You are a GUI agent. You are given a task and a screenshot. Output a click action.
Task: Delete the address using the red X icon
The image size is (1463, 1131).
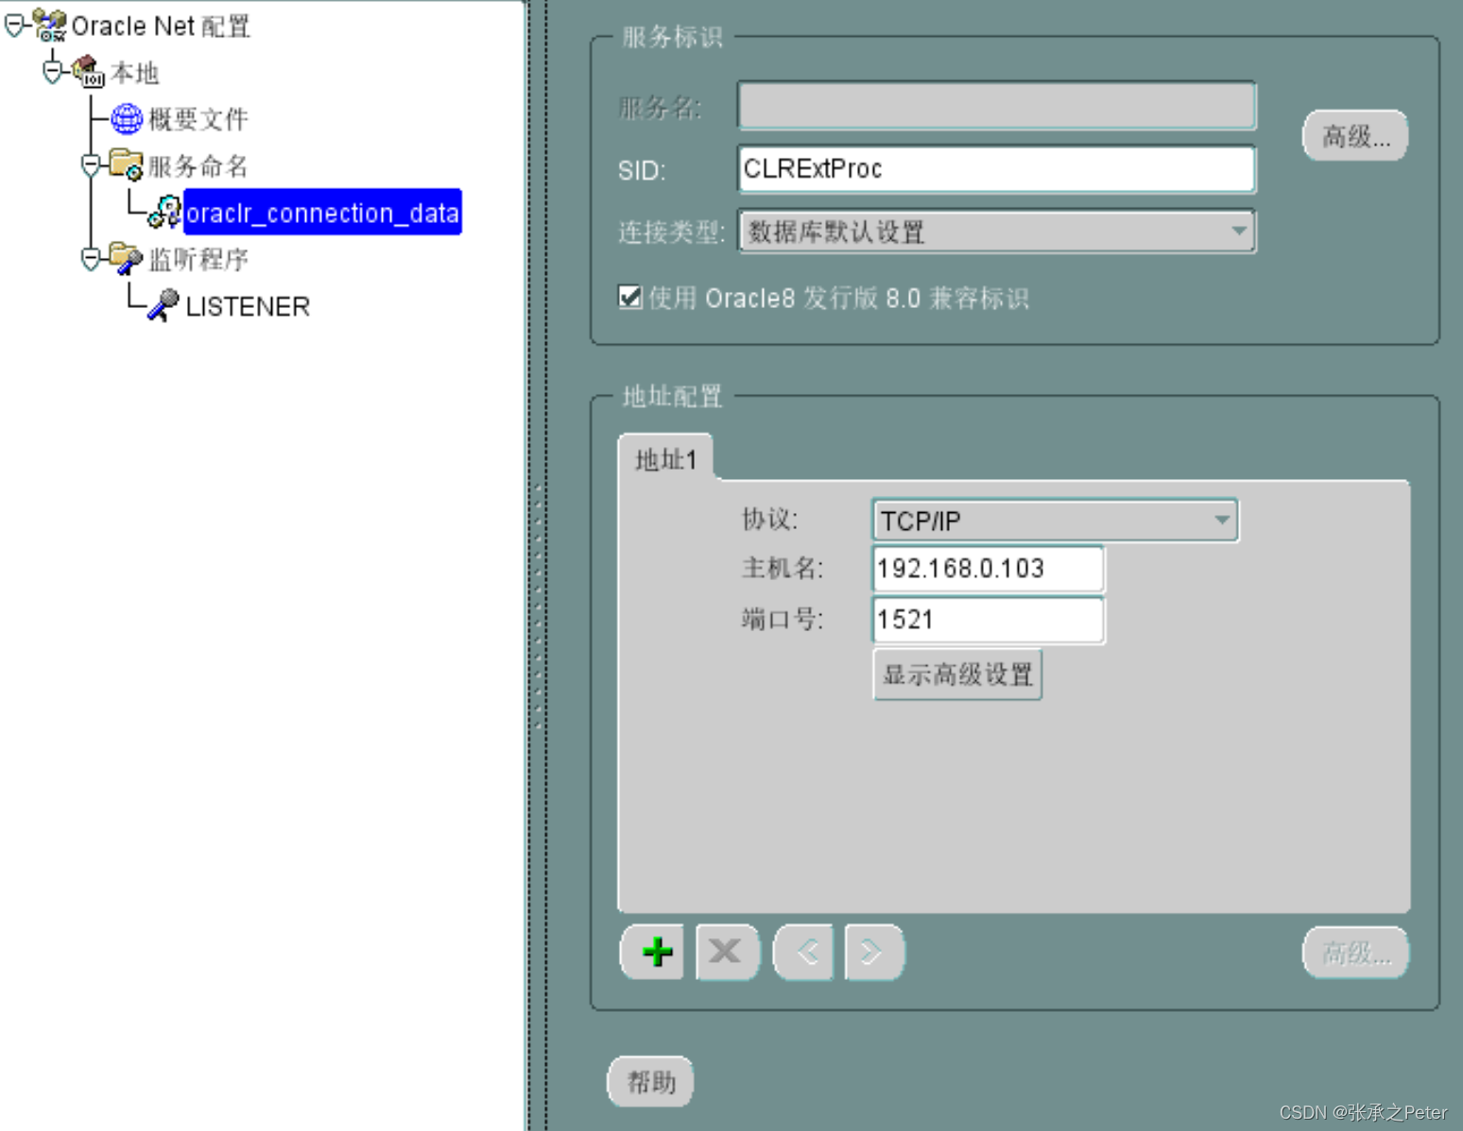(x=726, y=952)
